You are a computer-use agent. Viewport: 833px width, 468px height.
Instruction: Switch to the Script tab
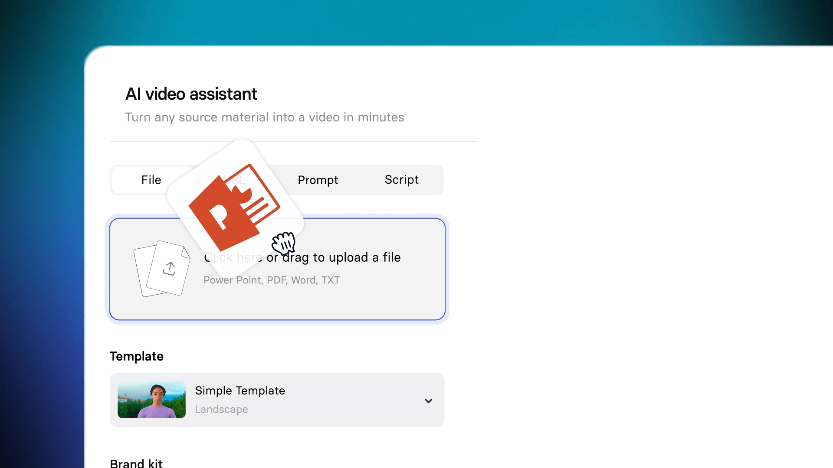click(x=401, y=180)
